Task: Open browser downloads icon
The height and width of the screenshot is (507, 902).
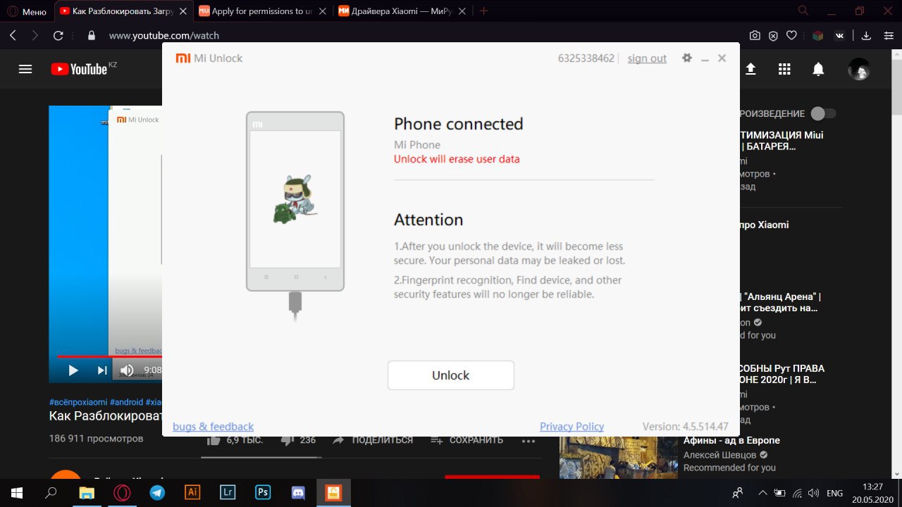Action: click(x=867, y=35)
